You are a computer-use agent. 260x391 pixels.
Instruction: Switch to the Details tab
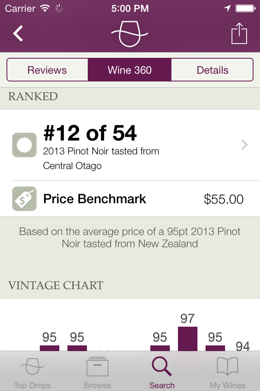(212, 70)
